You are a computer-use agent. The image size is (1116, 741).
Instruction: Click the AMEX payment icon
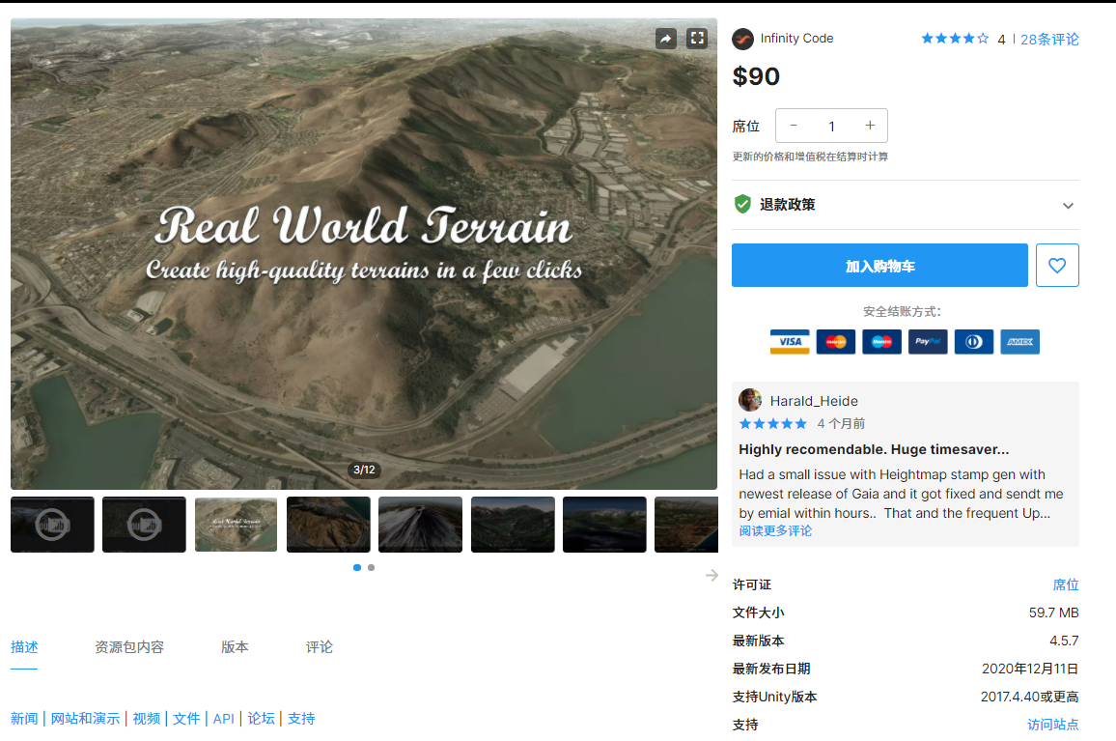pos(1019,342)
